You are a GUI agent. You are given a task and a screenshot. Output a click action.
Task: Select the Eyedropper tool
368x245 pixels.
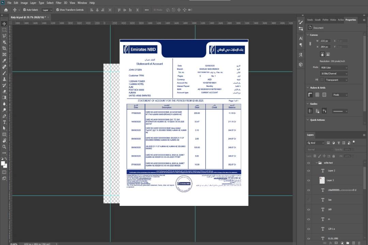click(x=4, y=61)
